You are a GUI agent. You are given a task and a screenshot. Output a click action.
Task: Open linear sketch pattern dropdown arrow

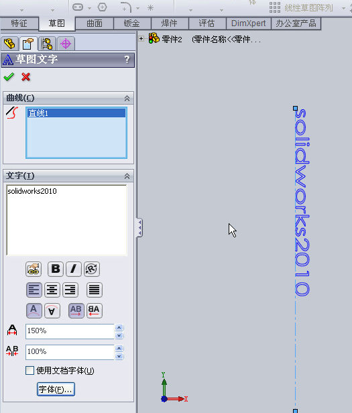click(x=343, y=9)
